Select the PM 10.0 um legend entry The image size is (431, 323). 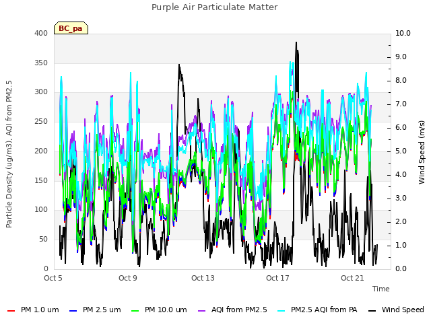click(158, 310)
